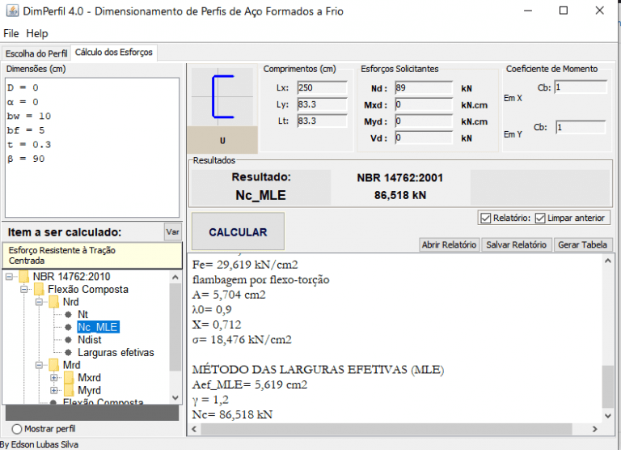Collapse the NBR 14762:2010 tree node
This screenshot has width=621, height=450.
[9, 277]
